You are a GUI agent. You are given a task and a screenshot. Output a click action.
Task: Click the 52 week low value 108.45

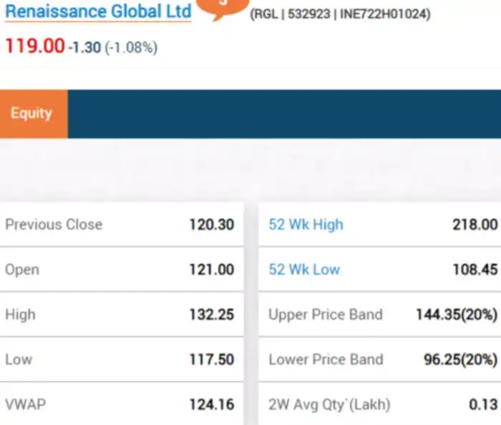point(475,270)
